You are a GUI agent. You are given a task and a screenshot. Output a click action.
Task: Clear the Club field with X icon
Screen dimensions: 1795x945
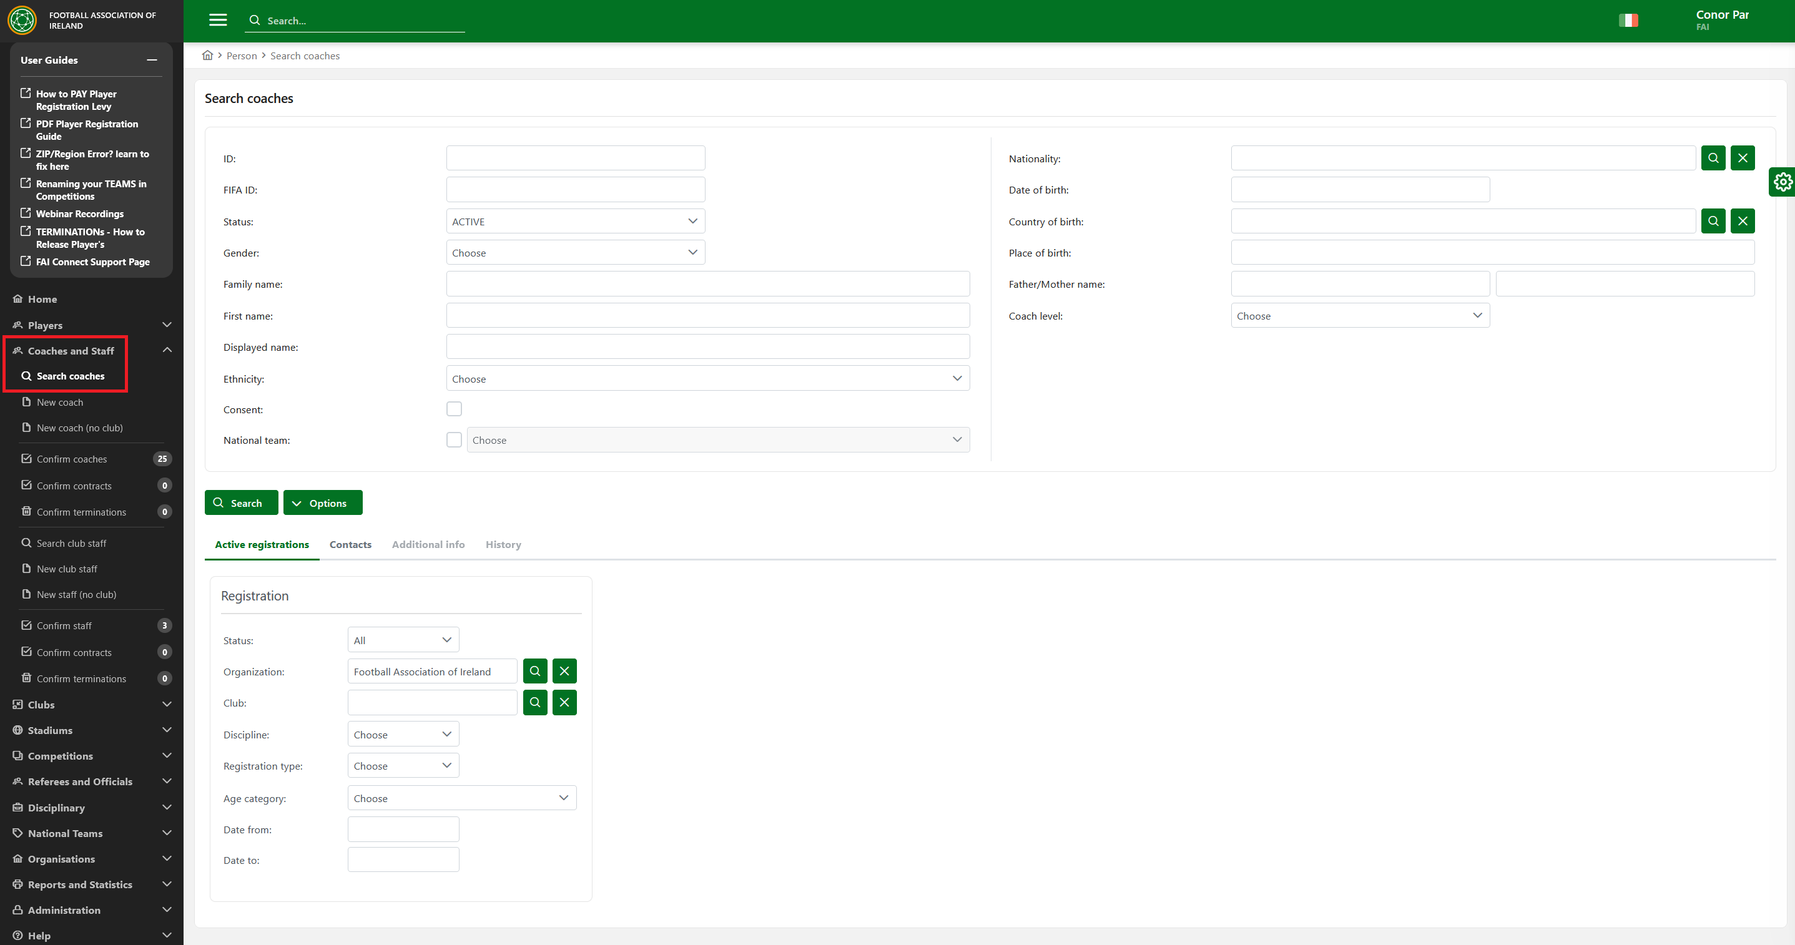564,703
